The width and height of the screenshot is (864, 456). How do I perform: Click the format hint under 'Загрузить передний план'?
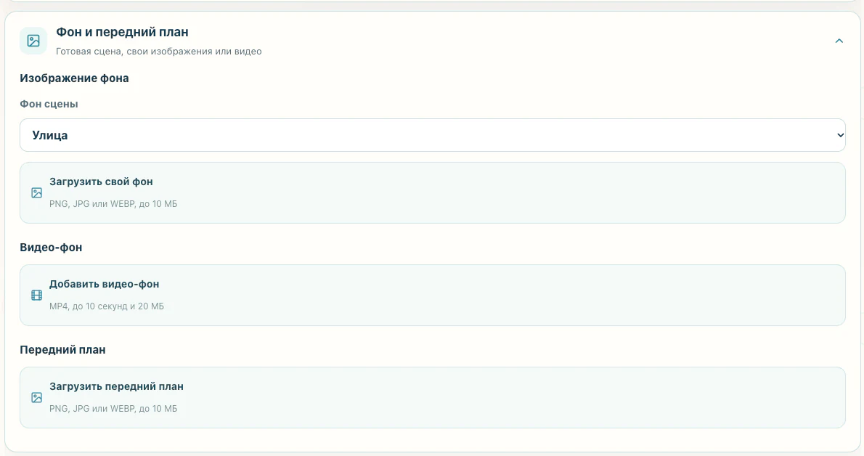(113, 409)
